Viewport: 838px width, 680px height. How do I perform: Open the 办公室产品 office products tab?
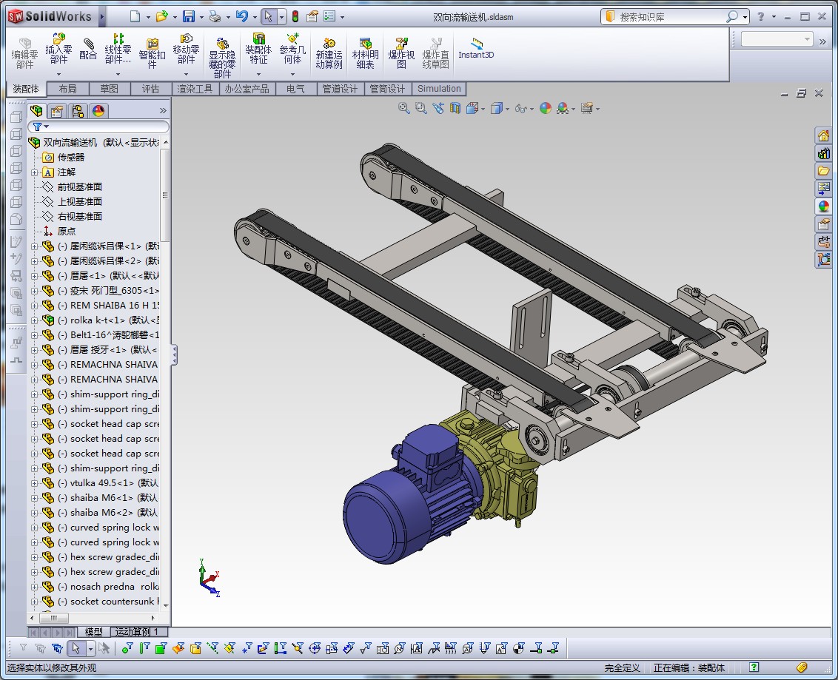coord(247,89)
